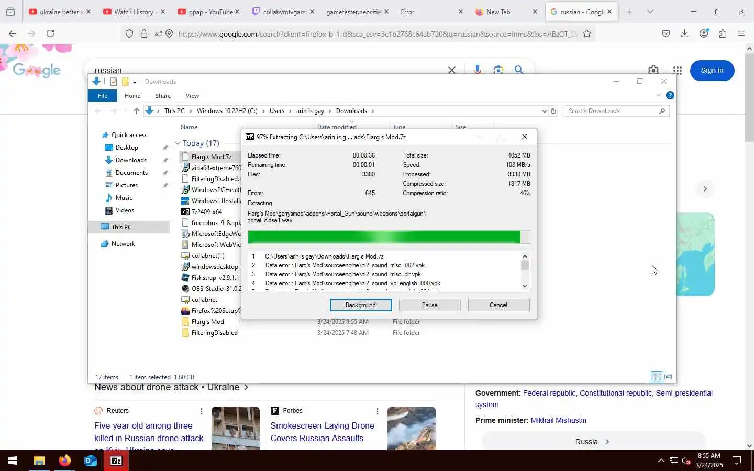Screen dimensions: 754x471
Task: Cancel the 7-Zip extraction
Action: click(498, 305)
